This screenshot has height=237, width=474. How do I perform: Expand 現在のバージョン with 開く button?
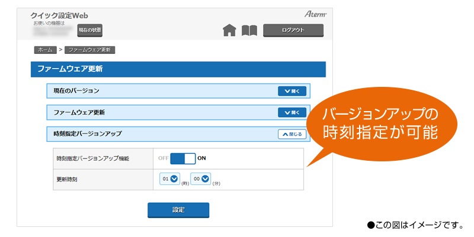(x=292, y=91)
